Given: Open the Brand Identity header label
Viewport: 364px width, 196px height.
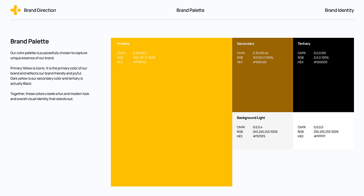Looking at the screenshot, I should tap(339, 10).
